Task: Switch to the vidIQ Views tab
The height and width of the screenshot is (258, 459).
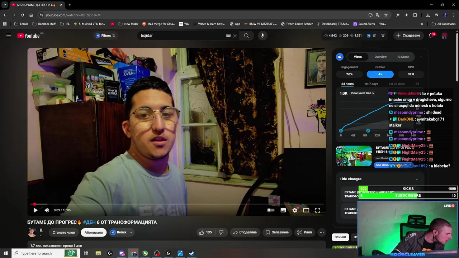Action: (x=358, y=57)
